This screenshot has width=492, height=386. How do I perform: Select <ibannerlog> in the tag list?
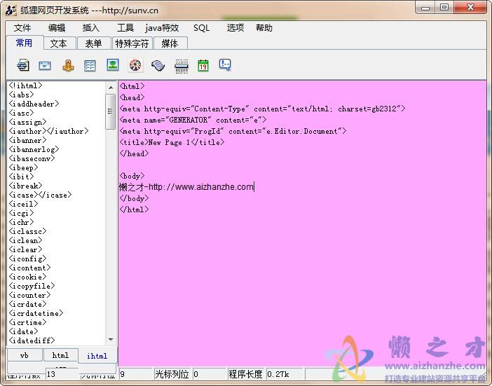click(x=34, y=149)
